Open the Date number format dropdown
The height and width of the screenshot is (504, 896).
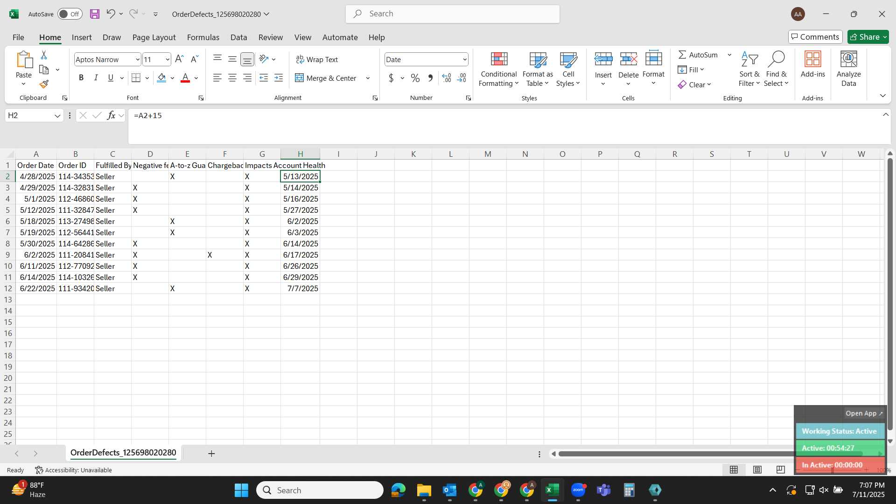[465, 59]
